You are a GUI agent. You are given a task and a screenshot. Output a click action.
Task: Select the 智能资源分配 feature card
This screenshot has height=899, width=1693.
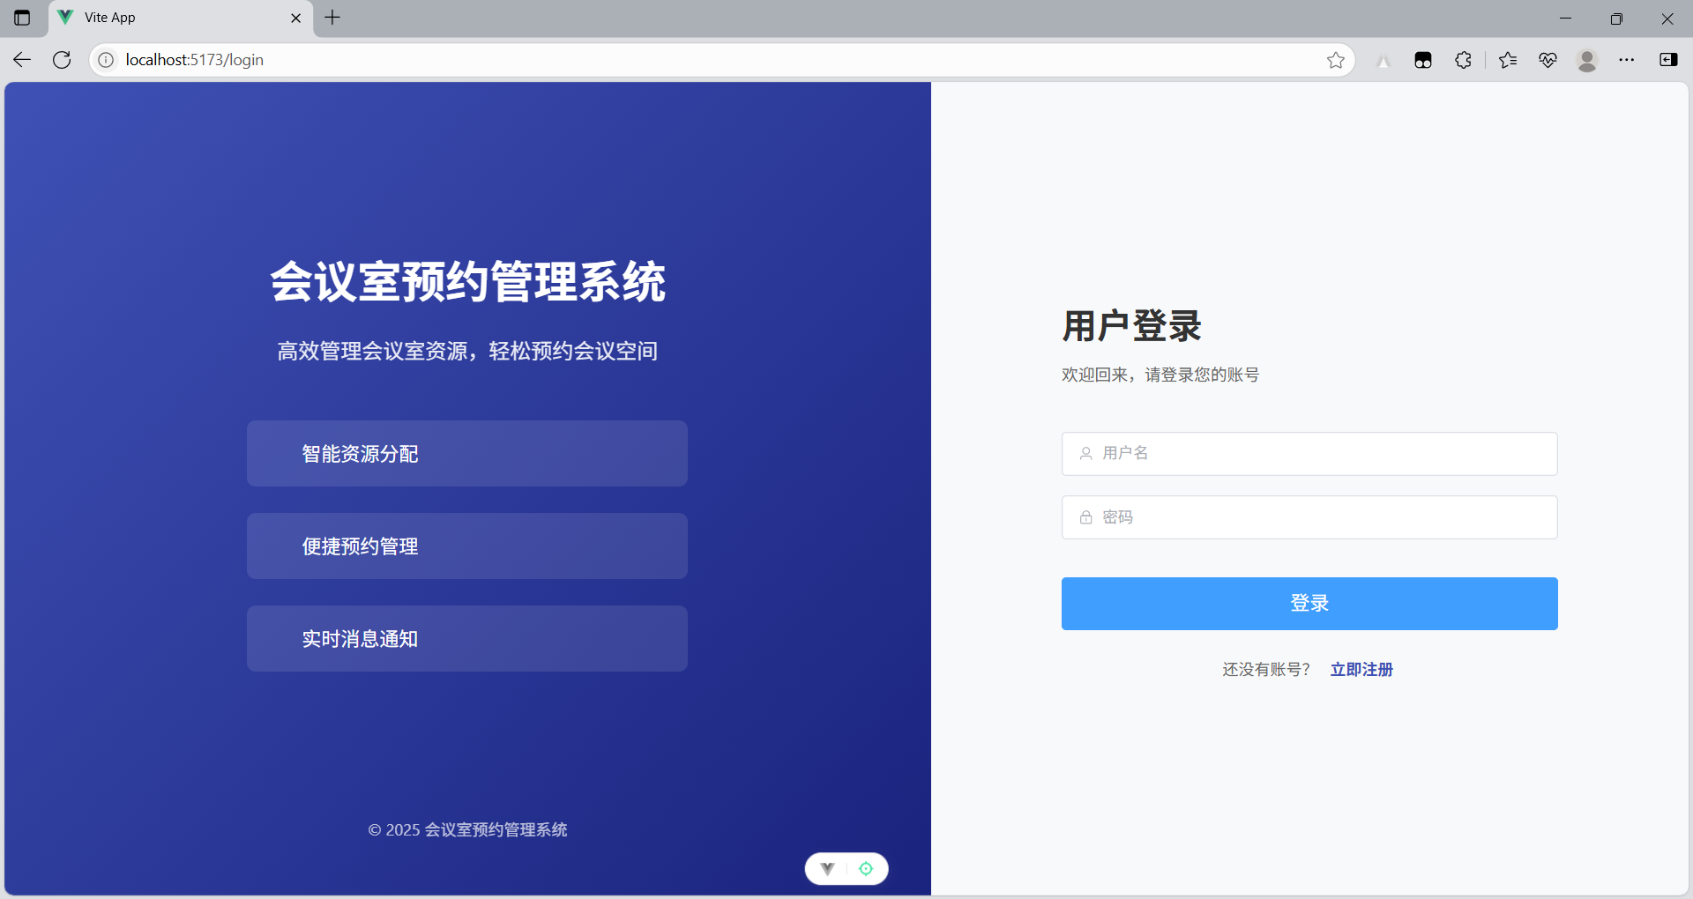pyautogui.click(x=466, y=453)
